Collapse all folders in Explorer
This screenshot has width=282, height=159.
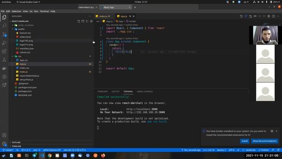(x=91, y=21)
